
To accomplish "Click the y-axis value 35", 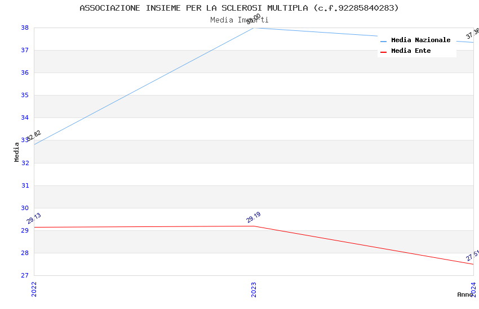I will (x=25, y=96).
